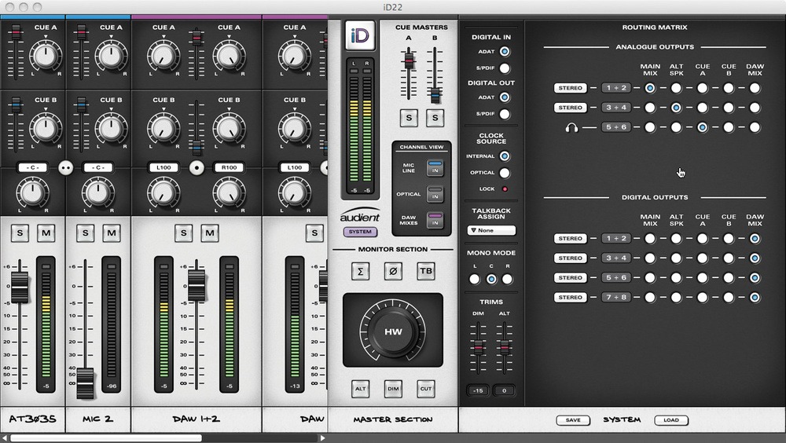The image size is (786, 443).
Task: Select S/PDIF for Digital In
Action: coord(505,68)
